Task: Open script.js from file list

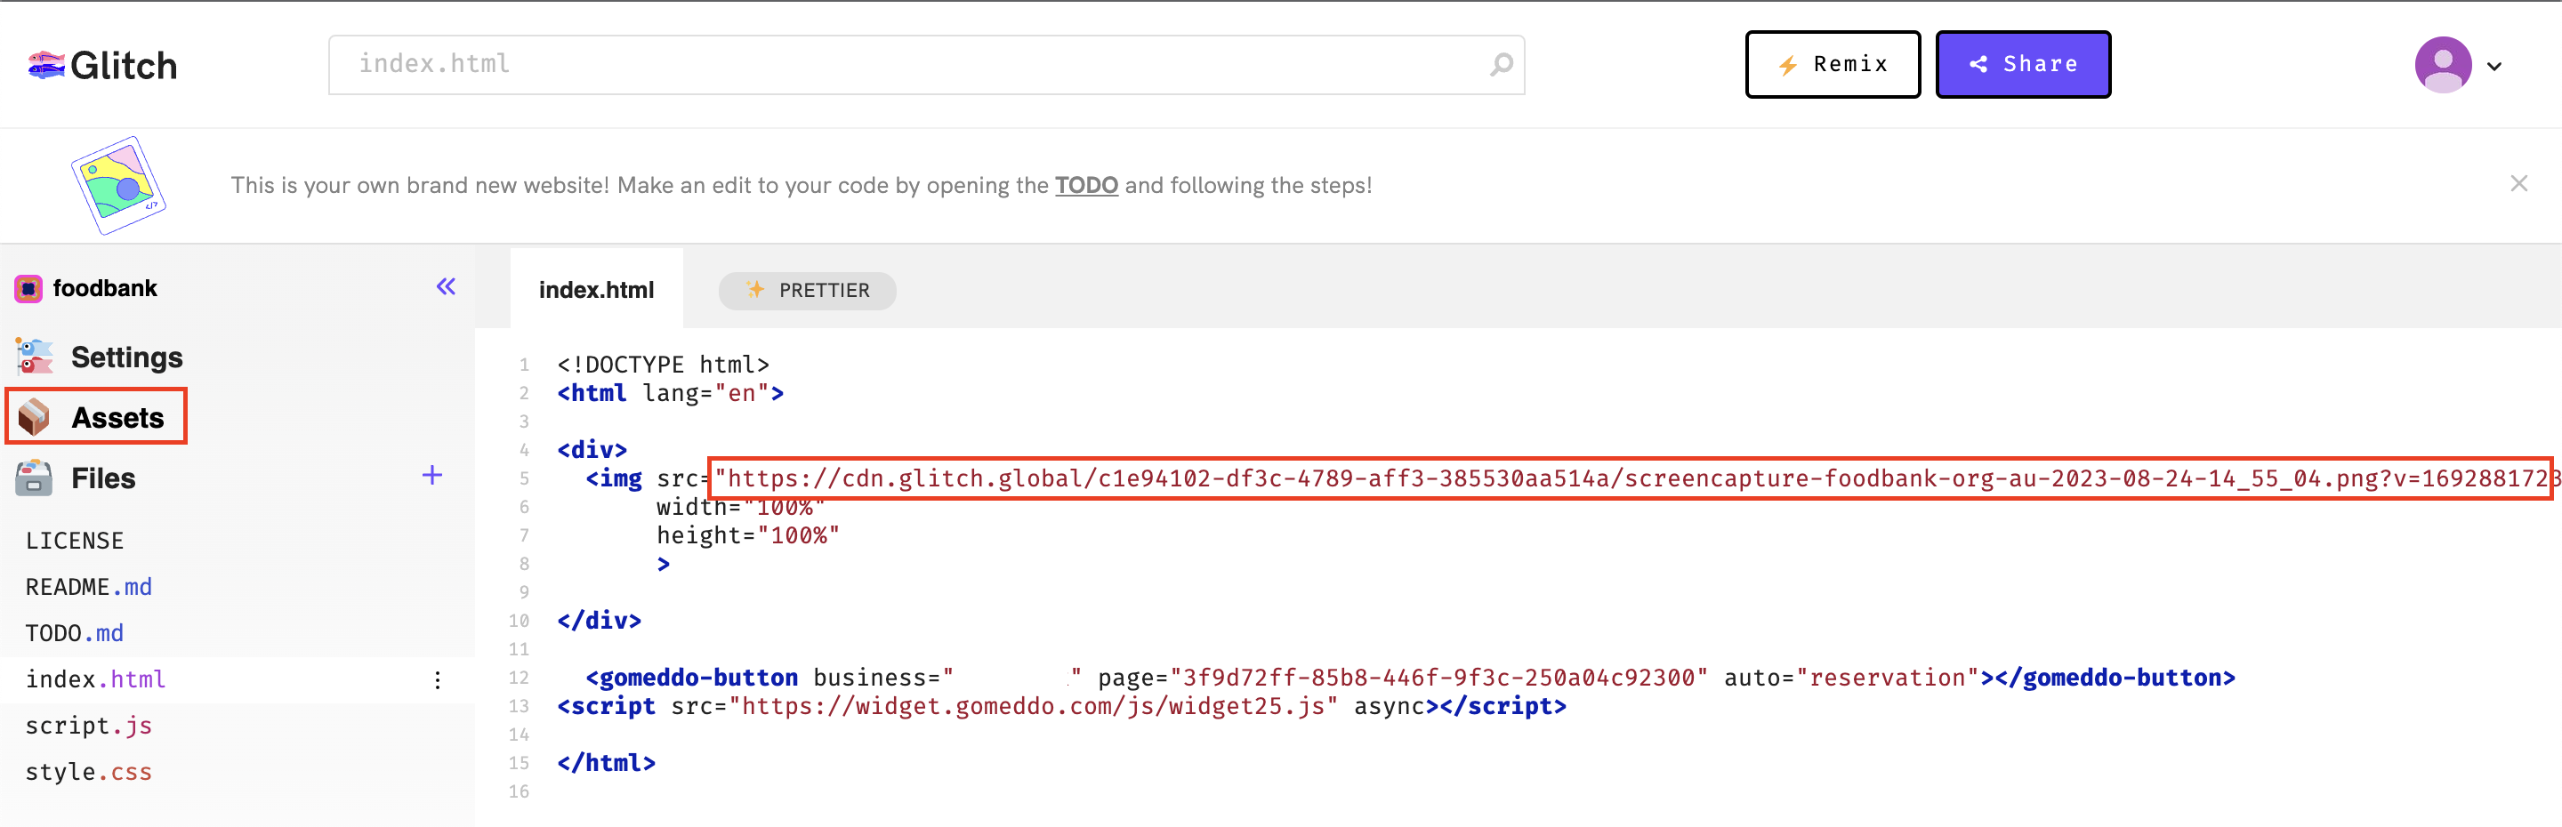Action: click(x=89, y=726)
